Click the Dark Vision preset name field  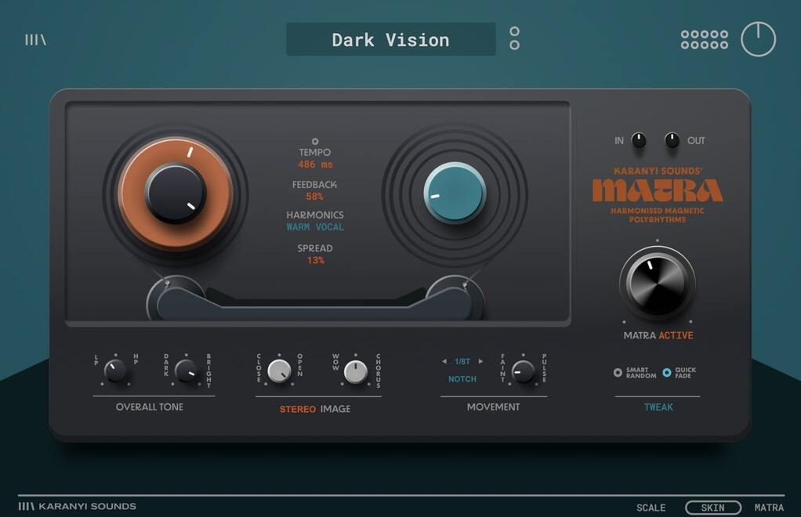(391, 39)
